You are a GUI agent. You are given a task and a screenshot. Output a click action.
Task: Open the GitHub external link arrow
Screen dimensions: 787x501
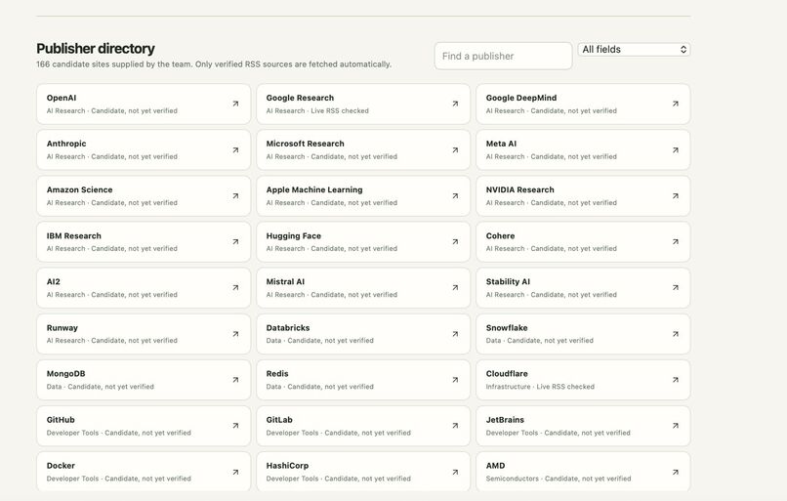(x=235, y=426)
